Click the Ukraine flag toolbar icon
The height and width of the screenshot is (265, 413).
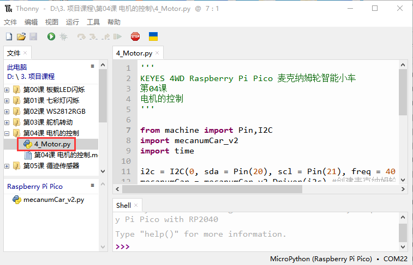pos(153,36)
